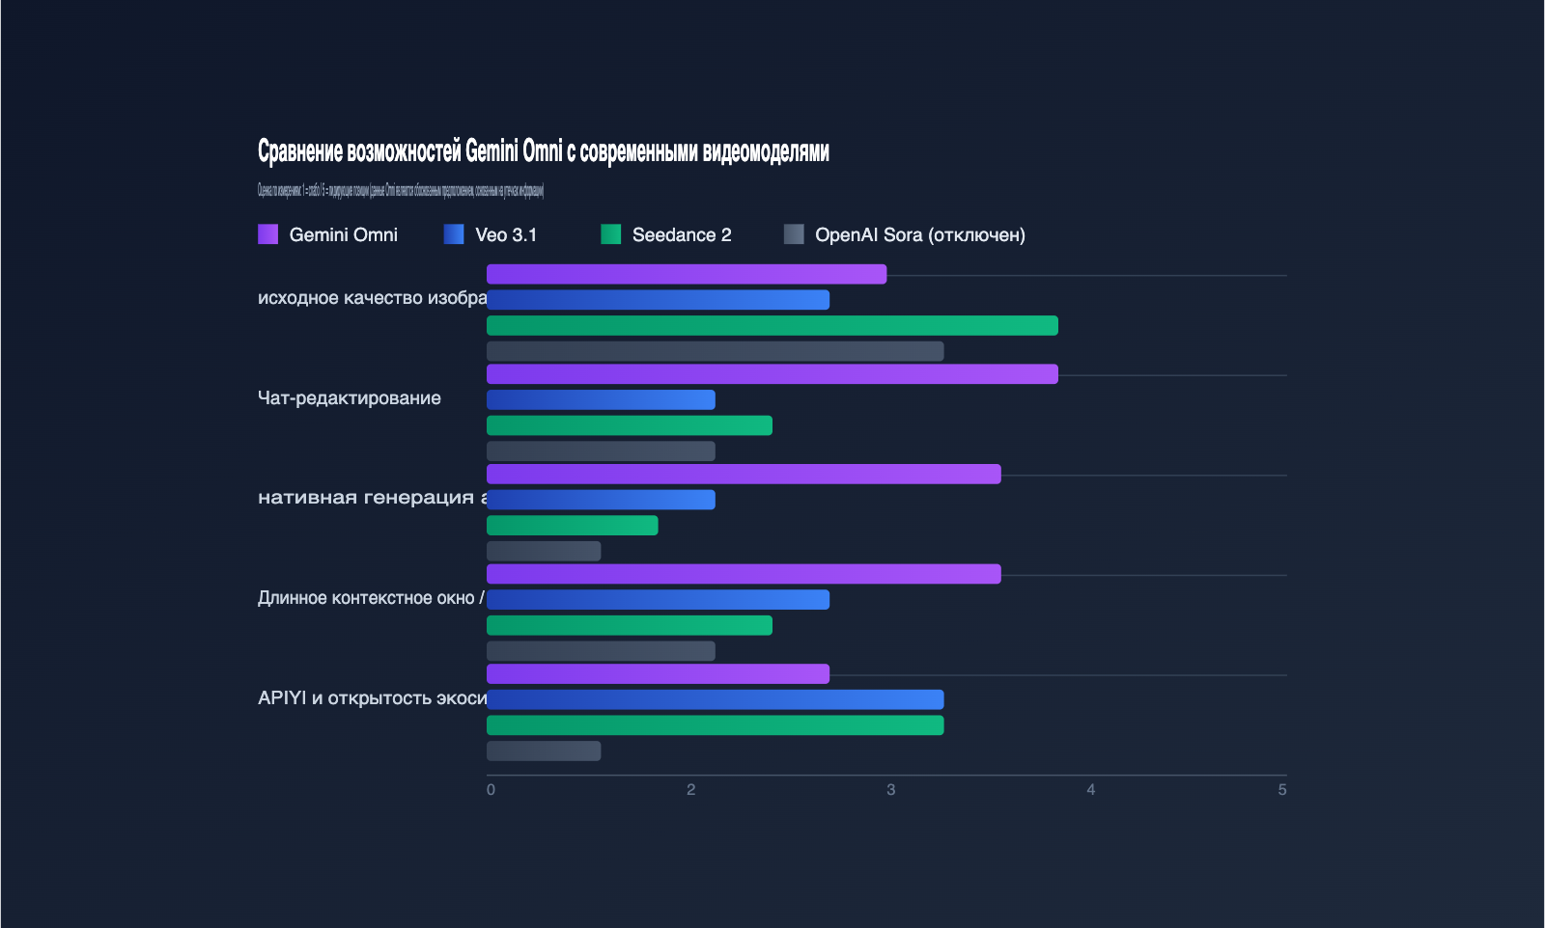This screenshot has width=1545, height=928.
Task: Select the нативная генерация category label
Action: [x=372, y=498]
